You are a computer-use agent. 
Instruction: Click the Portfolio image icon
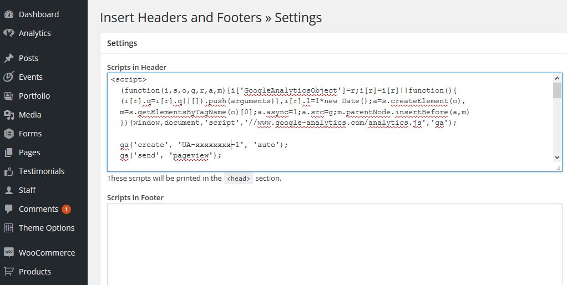9,96
